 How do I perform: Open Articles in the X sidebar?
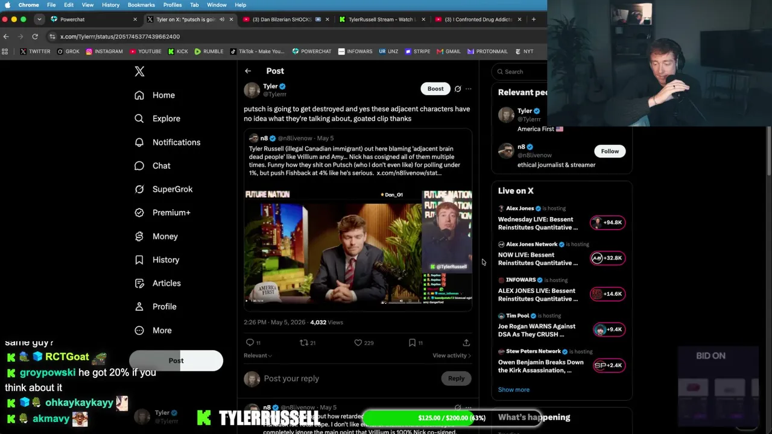(157, 283)
